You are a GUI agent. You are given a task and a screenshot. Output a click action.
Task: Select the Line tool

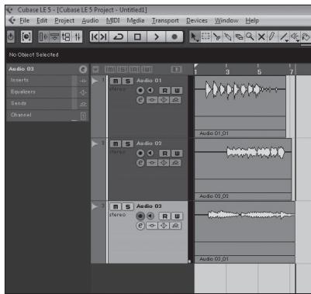pos(284,36)
